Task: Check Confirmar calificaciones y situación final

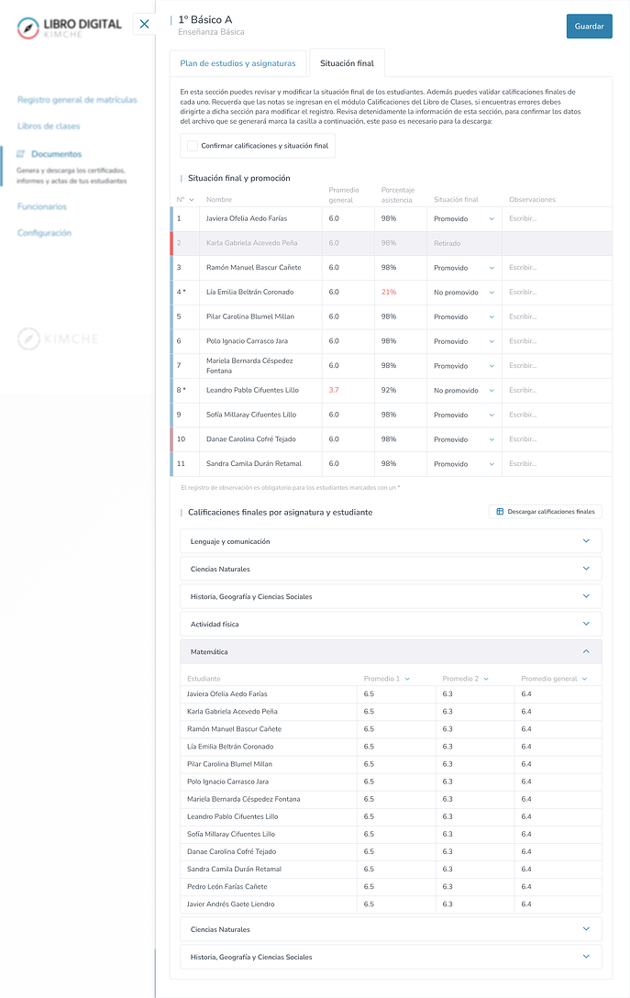Action: [193, 146]
